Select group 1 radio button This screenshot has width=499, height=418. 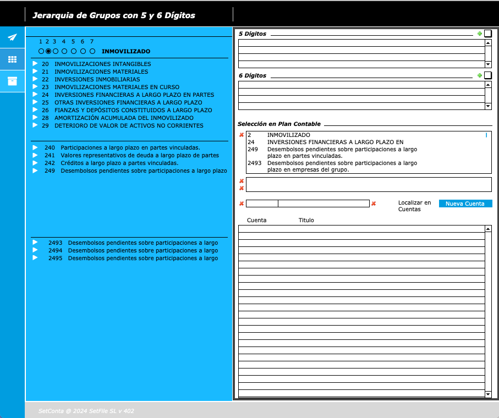(41, 51)
